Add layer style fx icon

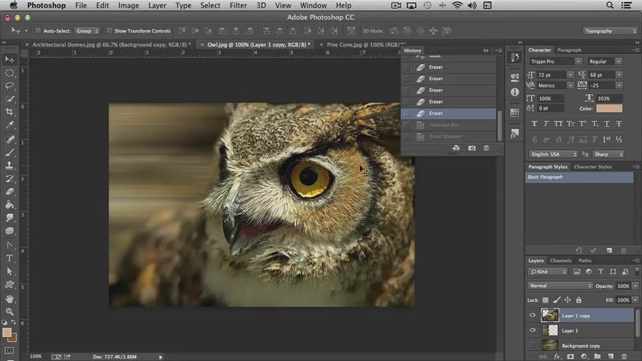coord(557,357)
